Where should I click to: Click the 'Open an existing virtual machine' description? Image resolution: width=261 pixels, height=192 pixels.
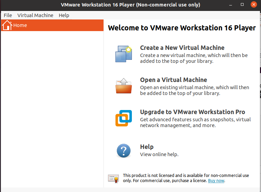[195, 91]
